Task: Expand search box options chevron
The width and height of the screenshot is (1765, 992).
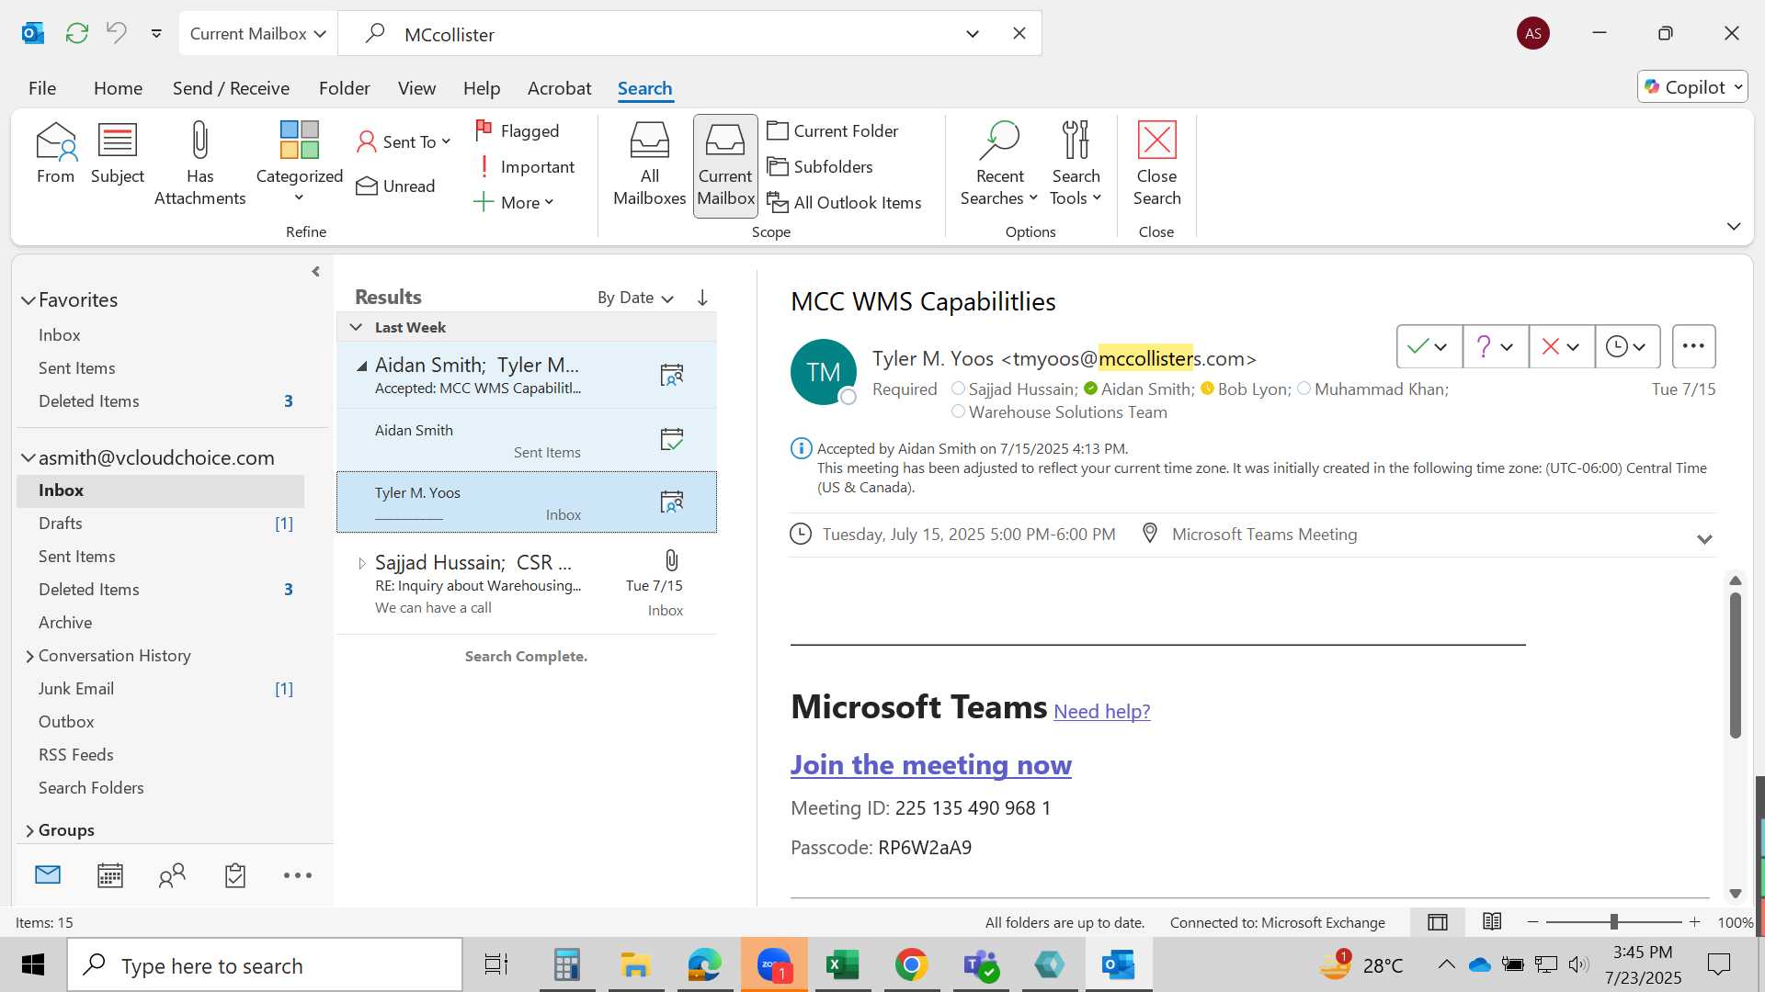Action: pyautogui.click(x=973, y=34)
